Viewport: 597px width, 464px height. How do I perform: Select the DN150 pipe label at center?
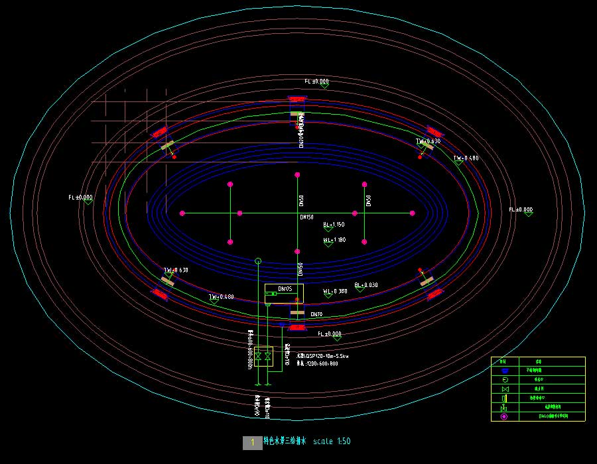pyautogui.click(x=306, y=217)
